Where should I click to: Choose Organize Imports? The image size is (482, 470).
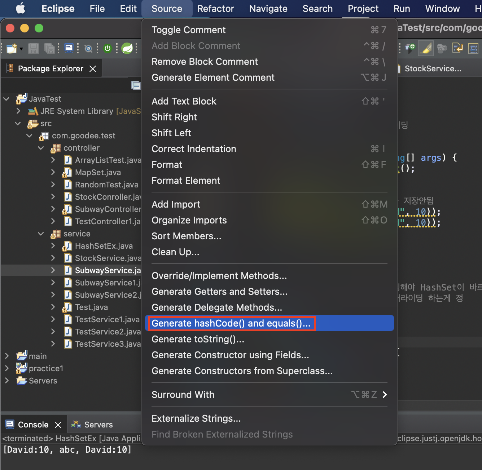click(269, 220)
